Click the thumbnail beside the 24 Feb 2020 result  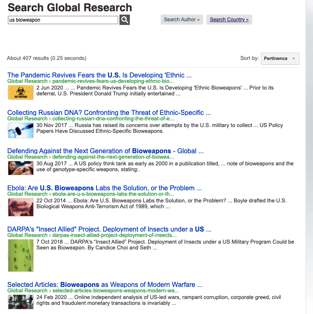tap(21, 302)
